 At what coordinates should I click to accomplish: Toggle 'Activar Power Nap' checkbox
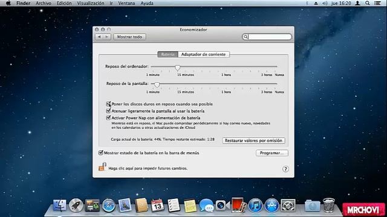[108, 118]
